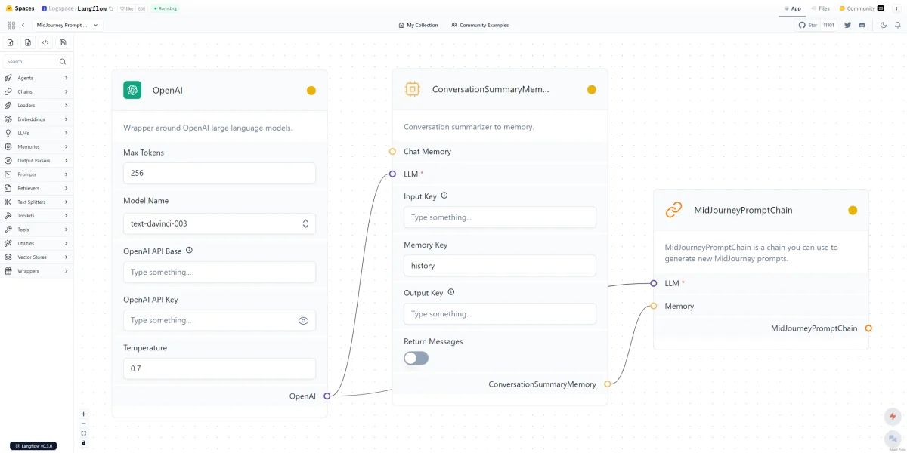
Task: Expand the Wrappers category
Action: (x=36, y=270)
